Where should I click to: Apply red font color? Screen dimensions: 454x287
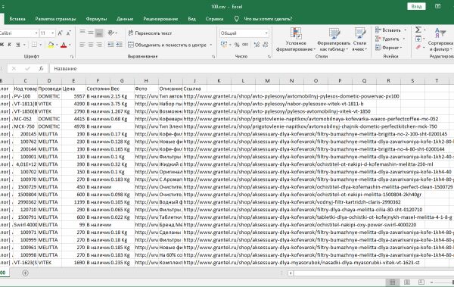(64, 45)
